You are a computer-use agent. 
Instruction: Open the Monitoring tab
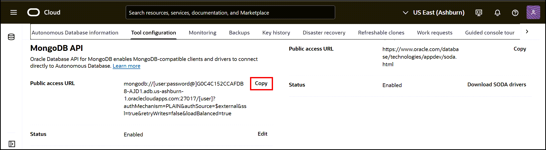[203, 33]
